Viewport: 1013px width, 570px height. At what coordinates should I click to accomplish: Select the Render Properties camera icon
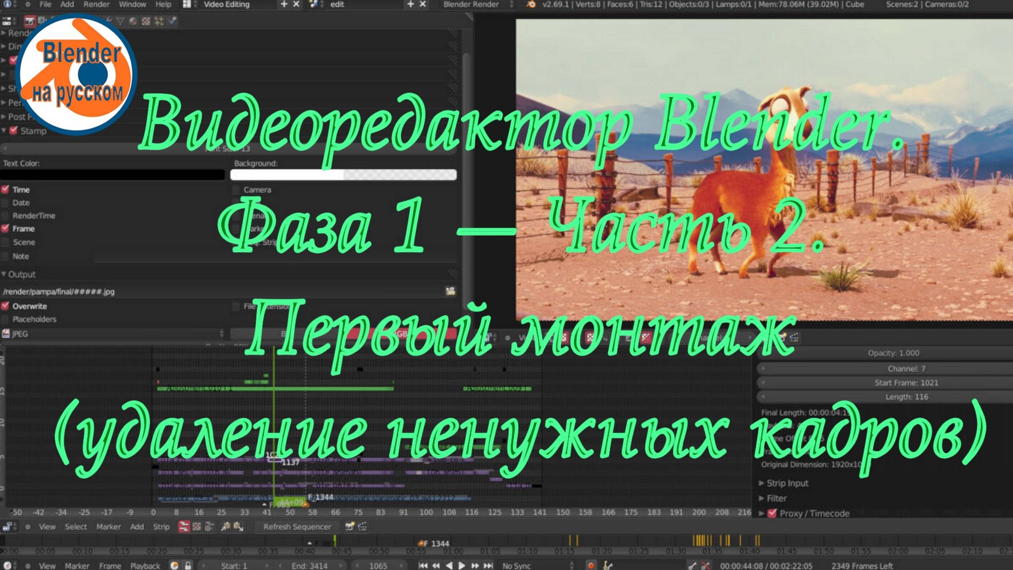pos(30,21)
